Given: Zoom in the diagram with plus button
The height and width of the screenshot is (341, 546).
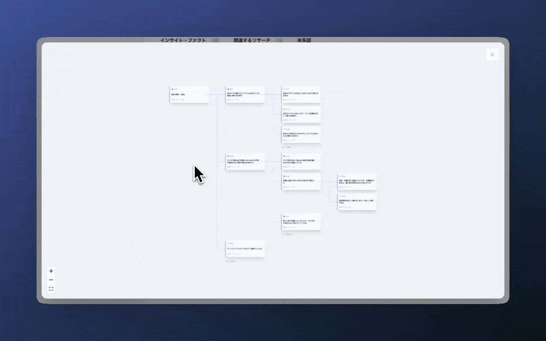Looking at the screenshot, I should [51, 271].
